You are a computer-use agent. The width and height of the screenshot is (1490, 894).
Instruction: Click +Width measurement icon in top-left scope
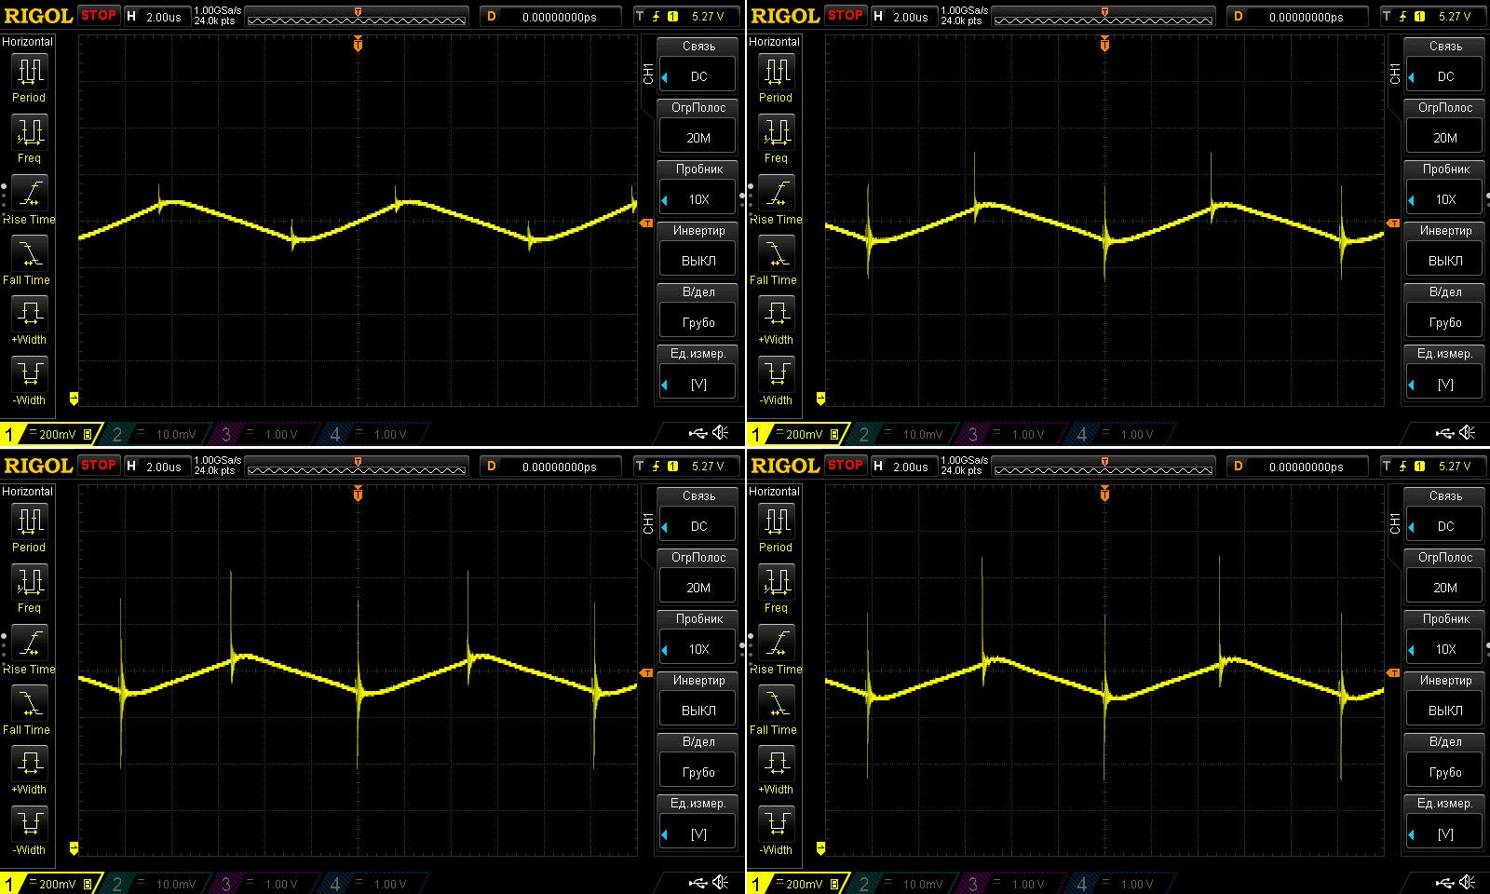coord(30,314)
